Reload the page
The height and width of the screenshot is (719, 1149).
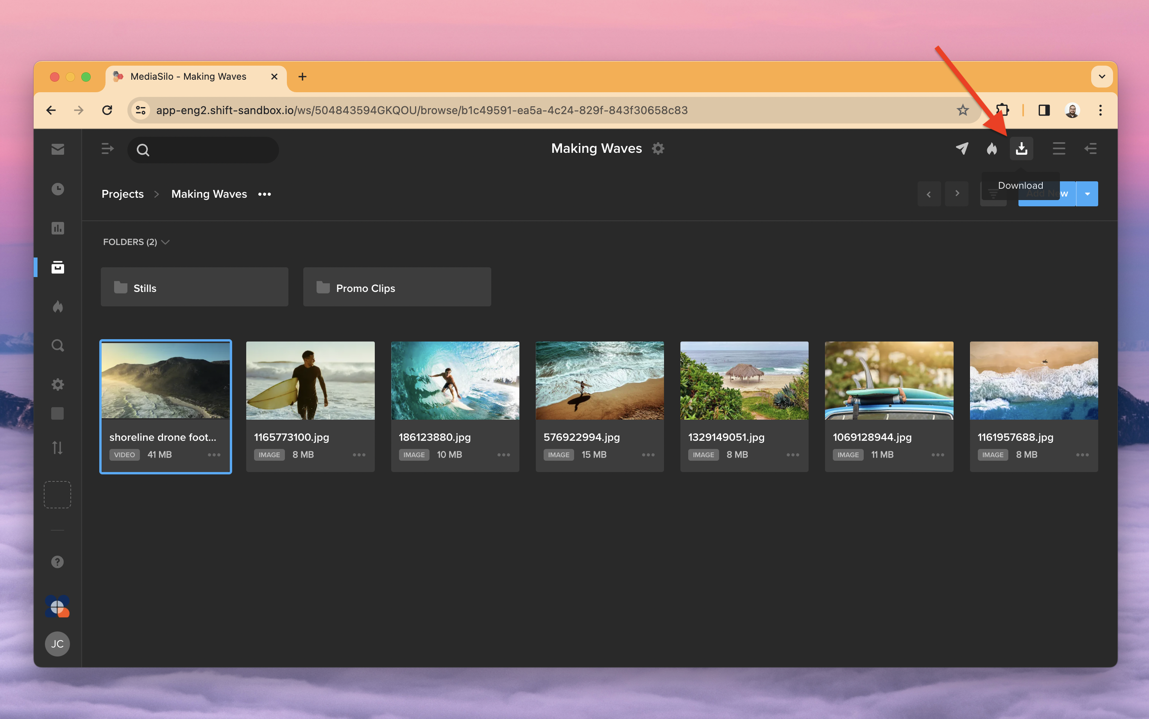[107, 110]
